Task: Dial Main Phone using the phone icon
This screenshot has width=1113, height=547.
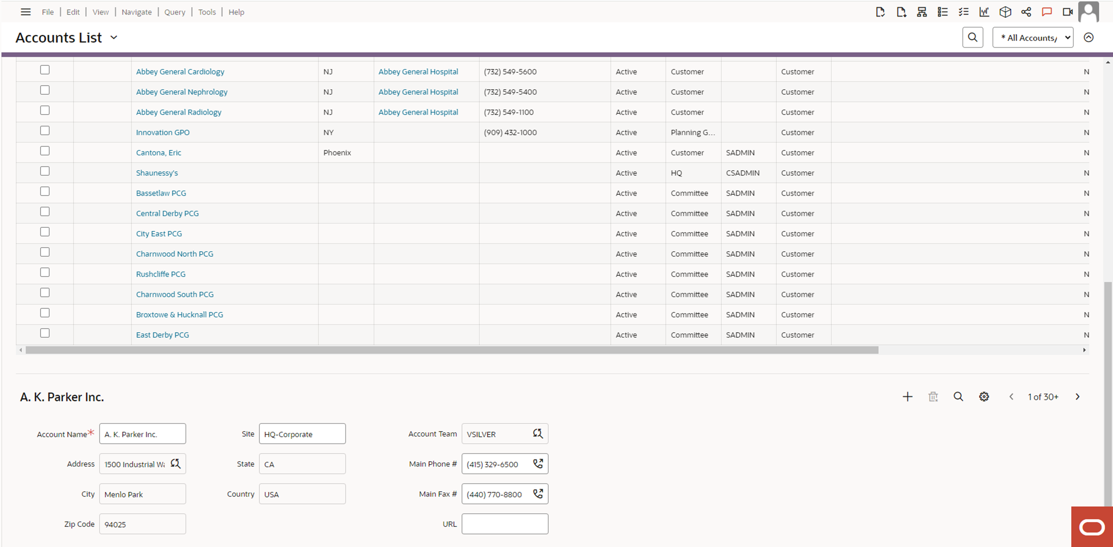Action: click(x=538, y=464)
